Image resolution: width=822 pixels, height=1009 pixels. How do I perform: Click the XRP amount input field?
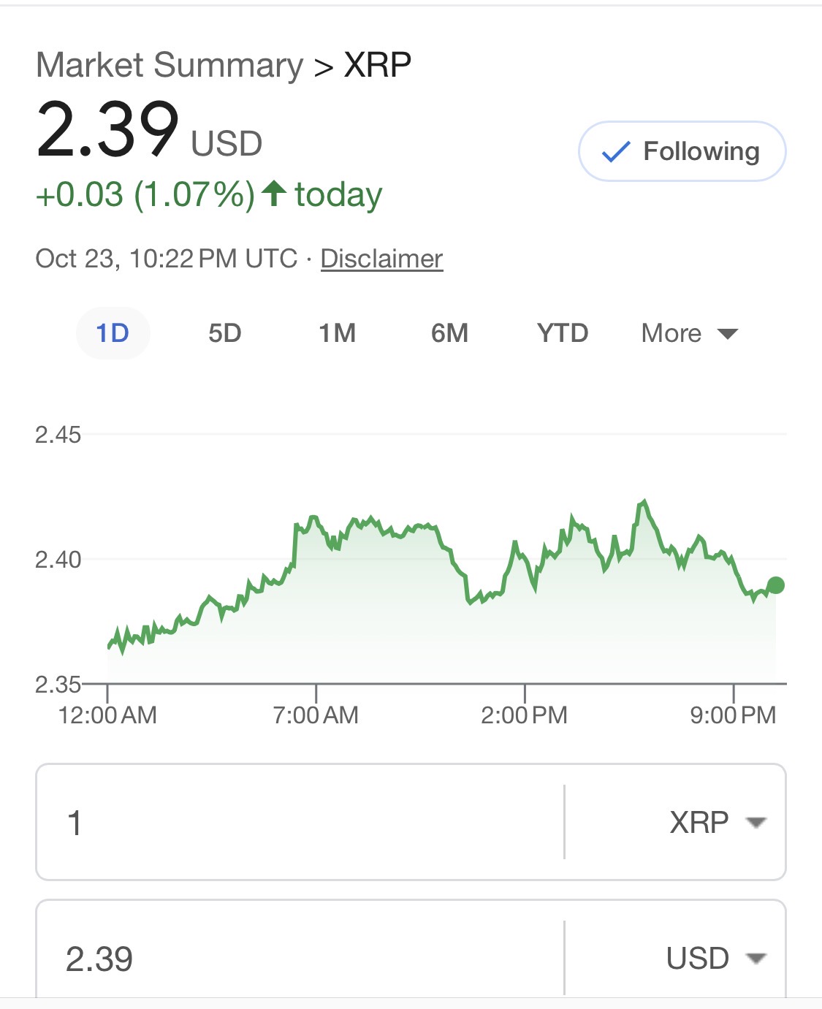click(300, 823)
